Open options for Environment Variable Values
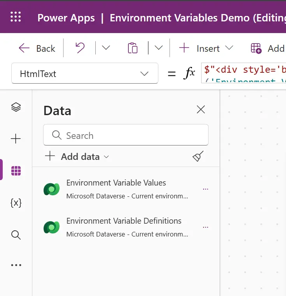286x296 pixels. pyautogui.click(x=205, y=189)
